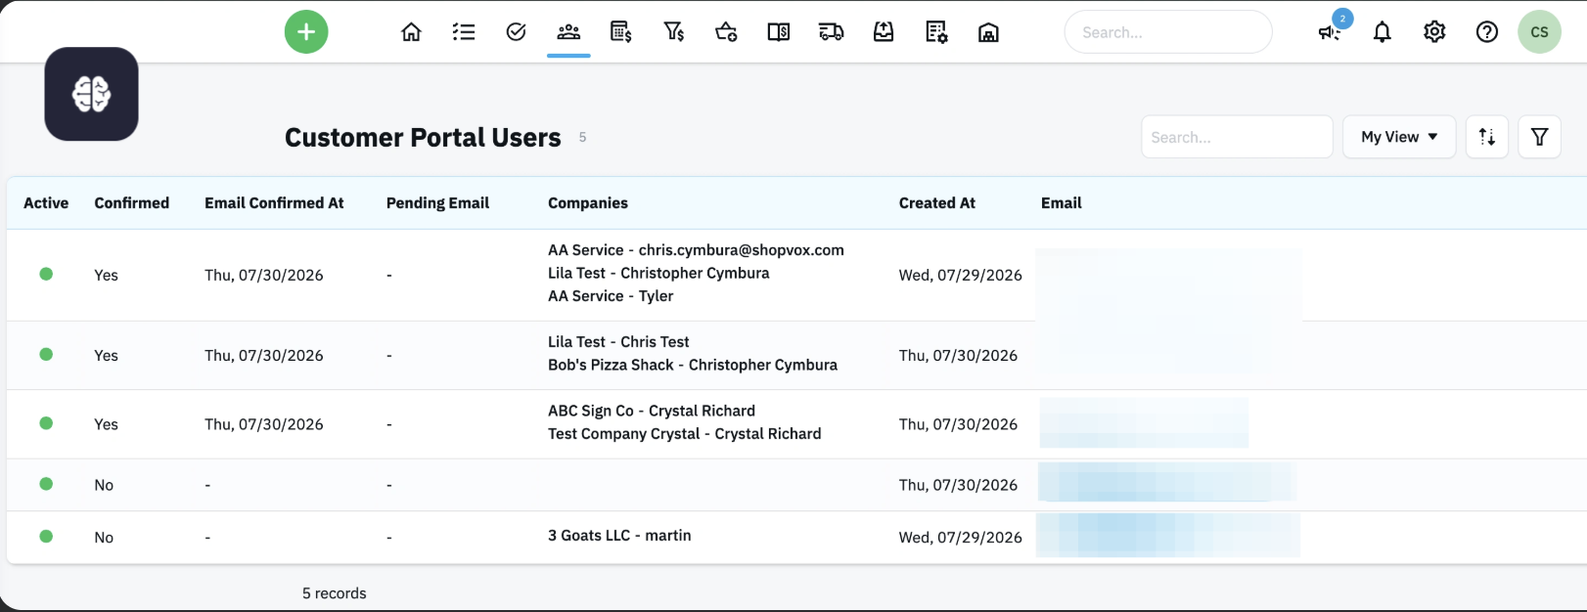1587x612 pixels.
Task: Open the customers people group icon
Action: (568, 32)
